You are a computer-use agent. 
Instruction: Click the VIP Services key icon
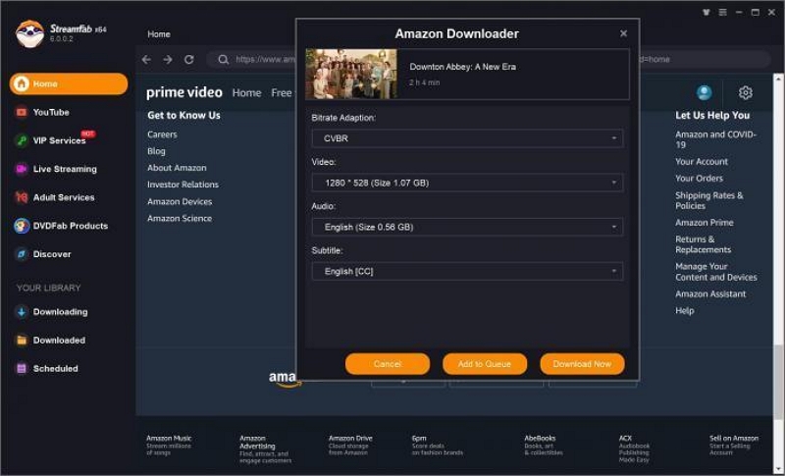click(x=21, y=140)
